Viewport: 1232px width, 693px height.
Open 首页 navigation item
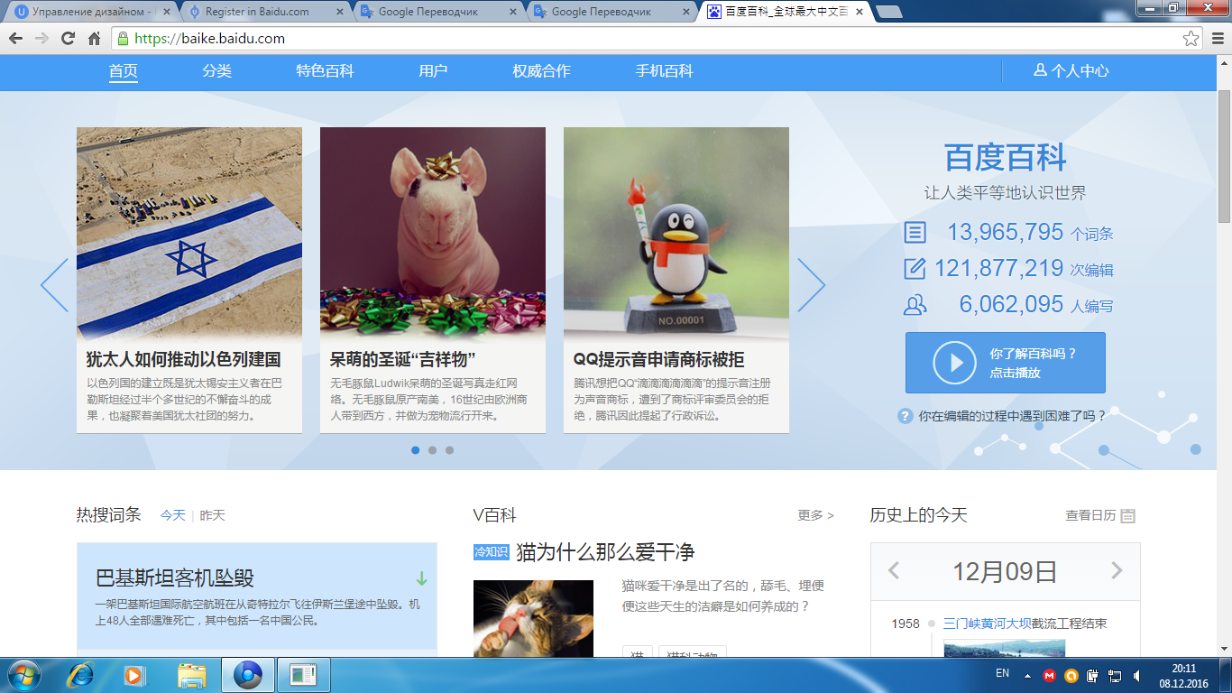pos(124,71)
